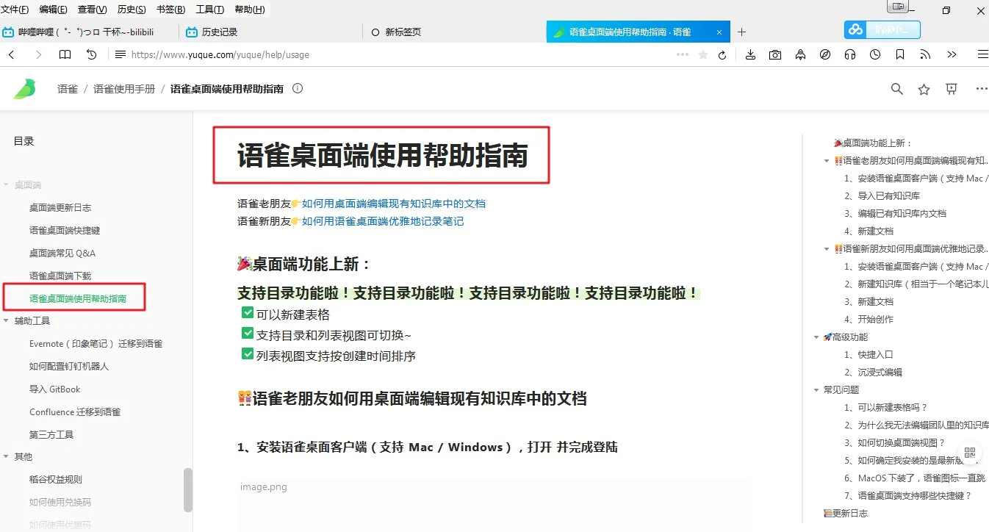Image resolution: width=989 pixels, height=532 pixels.
Task: Go back to the previous page
Action: pos(12,54)
